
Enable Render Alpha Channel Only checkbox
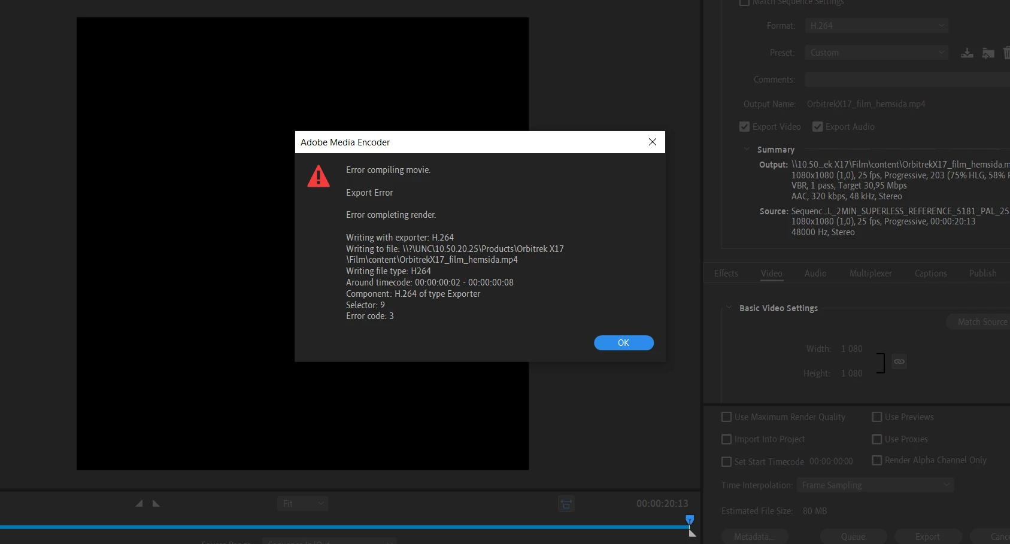(x=876, y=460)
